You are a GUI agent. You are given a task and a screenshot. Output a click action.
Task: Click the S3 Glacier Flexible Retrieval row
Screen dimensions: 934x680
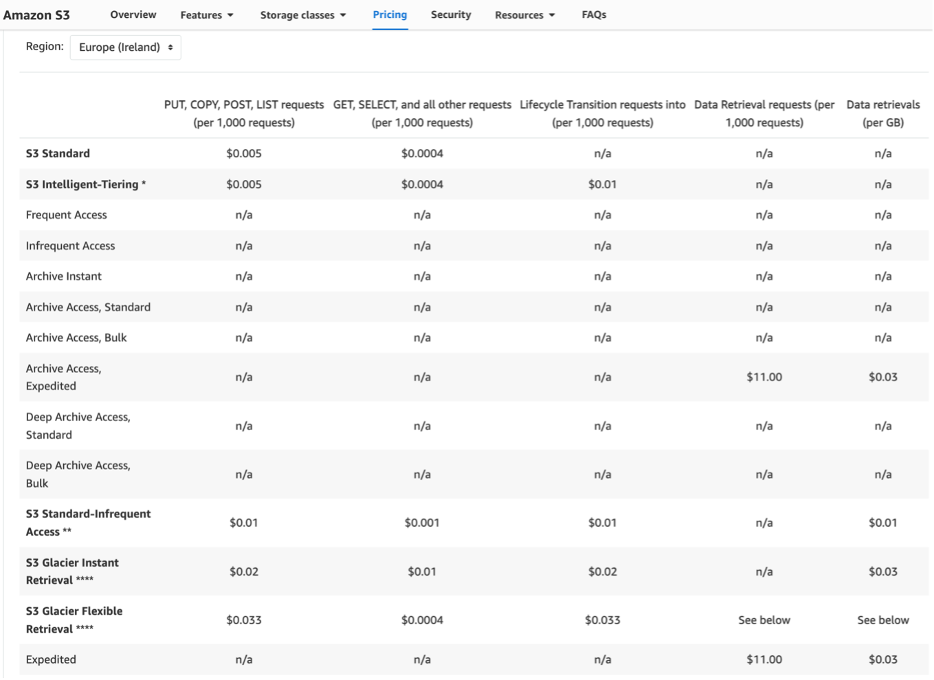(x=74, y=619)
